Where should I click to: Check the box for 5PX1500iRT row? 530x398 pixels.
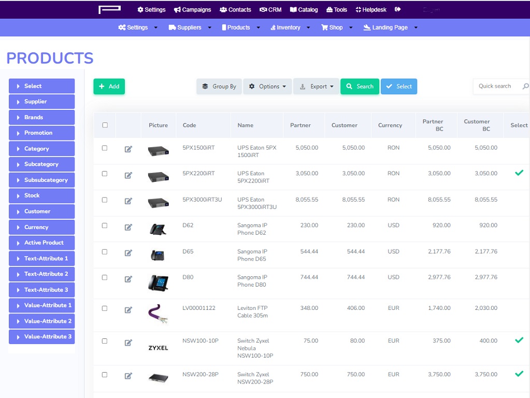[105, 148]
